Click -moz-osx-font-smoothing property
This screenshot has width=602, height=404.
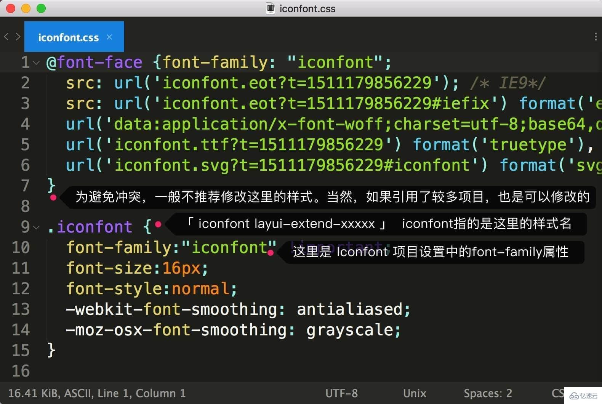pyautogui.click(x=176, y=330)
